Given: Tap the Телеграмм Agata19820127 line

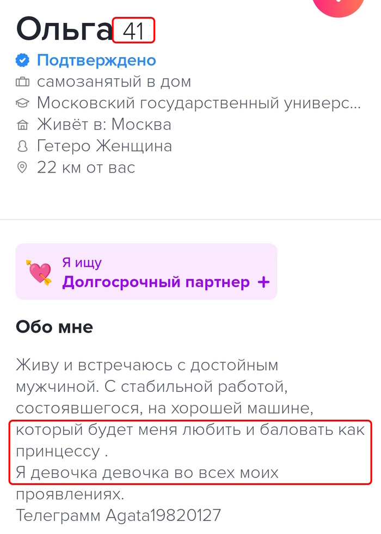Looking at the screenshot, I should click(x=119, y=515).
